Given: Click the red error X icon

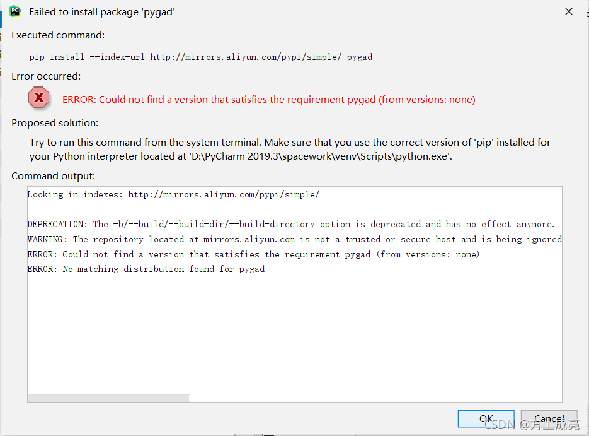Looking at the screenshot, I should coord(39,98).
